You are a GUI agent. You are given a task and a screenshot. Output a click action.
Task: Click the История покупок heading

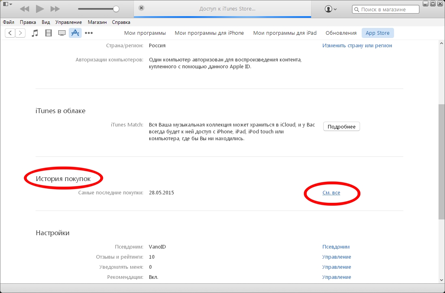(63, 179)
